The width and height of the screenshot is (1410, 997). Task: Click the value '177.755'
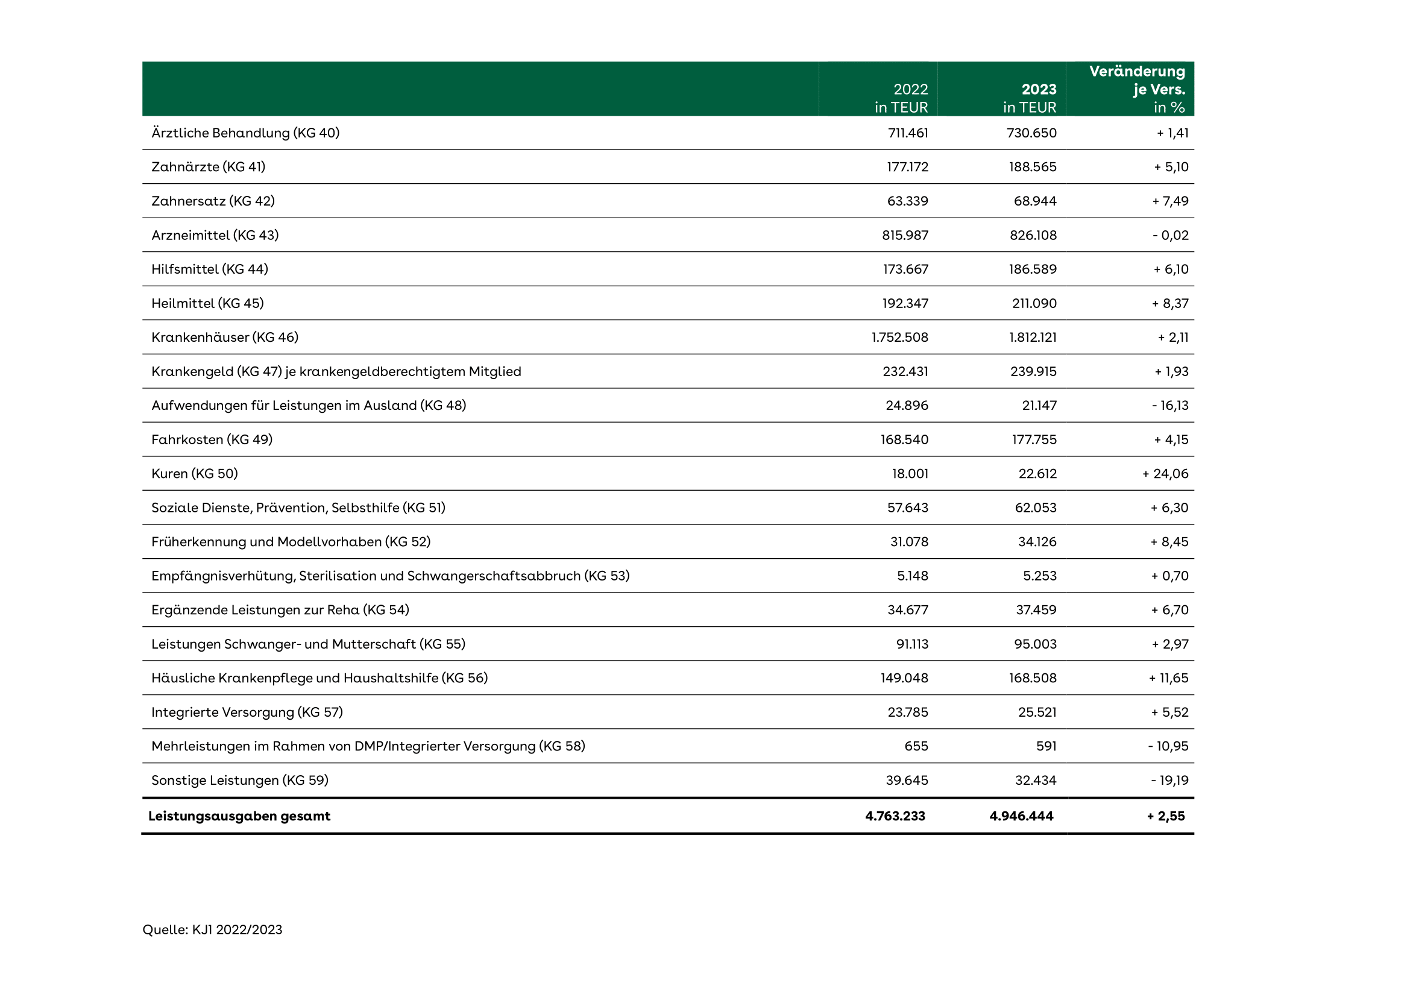pos(1034,439)
